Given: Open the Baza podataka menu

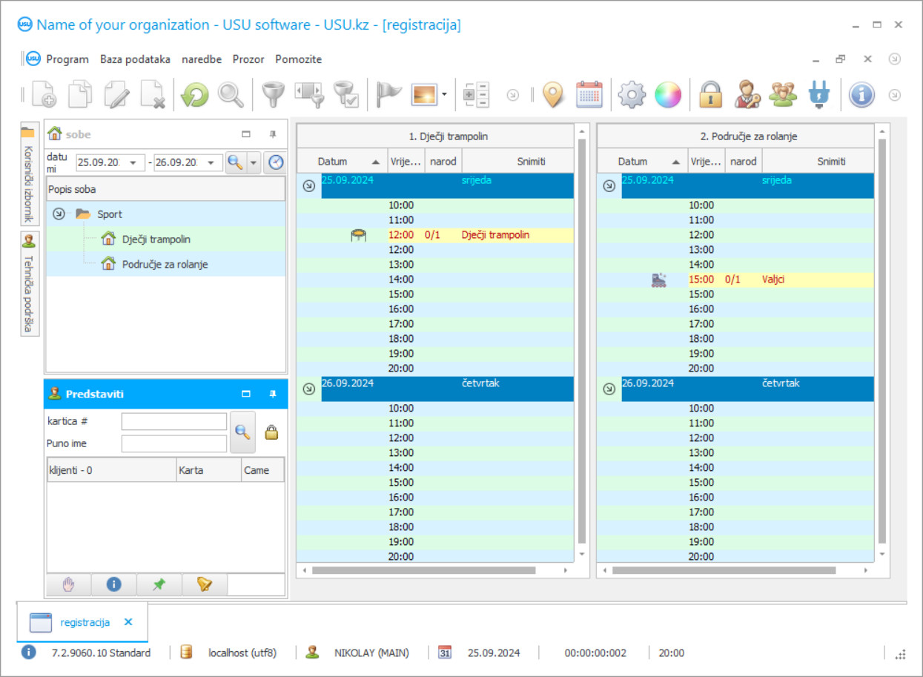Looking at the screenshot, I should [x=136, y=59].
